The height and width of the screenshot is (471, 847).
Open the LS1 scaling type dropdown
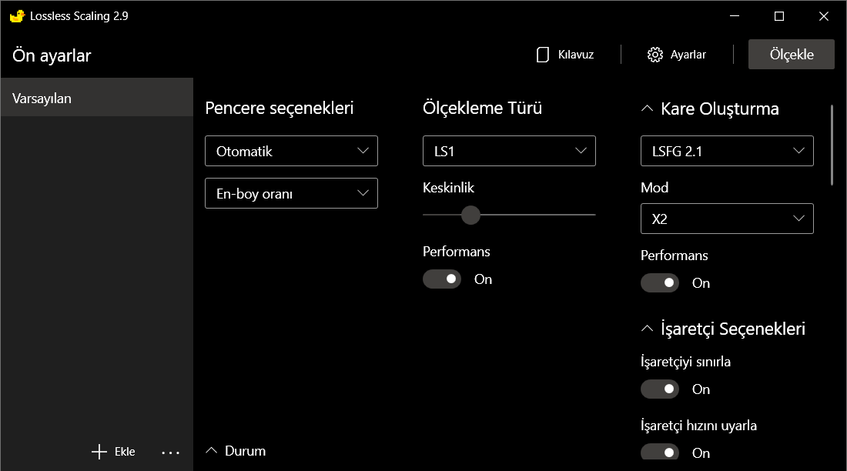click(509, 151)
